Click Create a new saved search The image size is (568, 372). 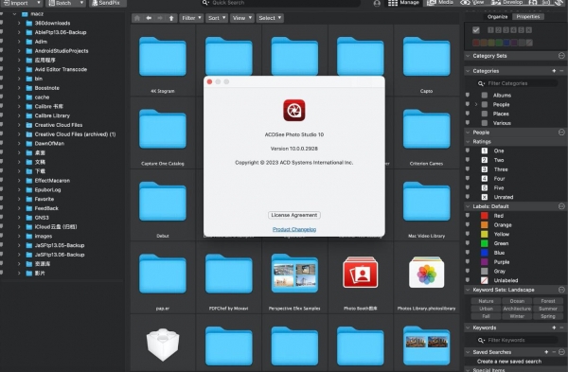click(x=509, y=362)
